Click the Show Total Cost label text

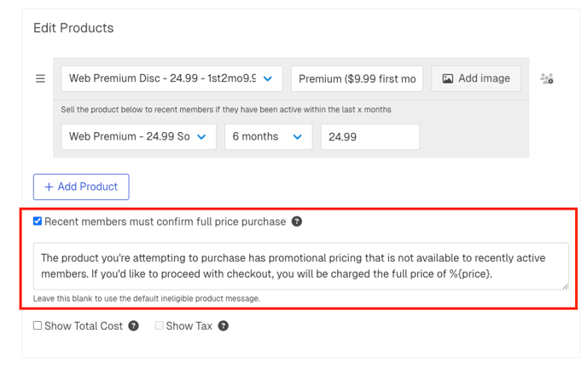[84, 326]
